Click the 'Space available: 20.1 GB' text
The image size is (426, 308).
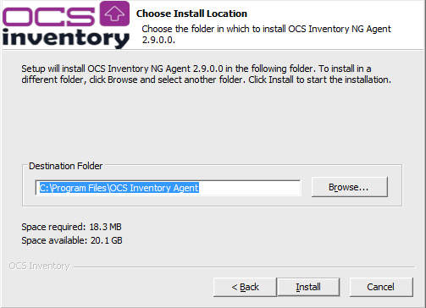[x=72, y=240]
